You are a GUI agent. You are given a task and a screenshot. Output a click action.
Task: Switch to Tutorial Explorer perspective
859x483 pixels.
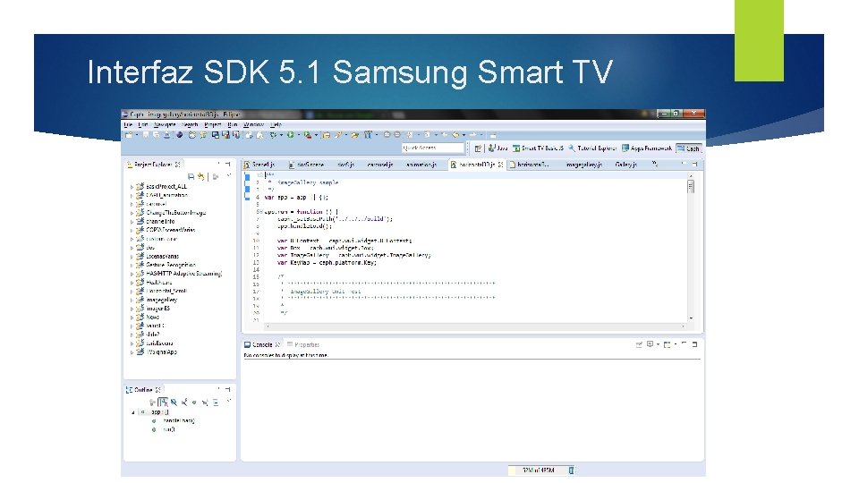[x=592, y=148]
